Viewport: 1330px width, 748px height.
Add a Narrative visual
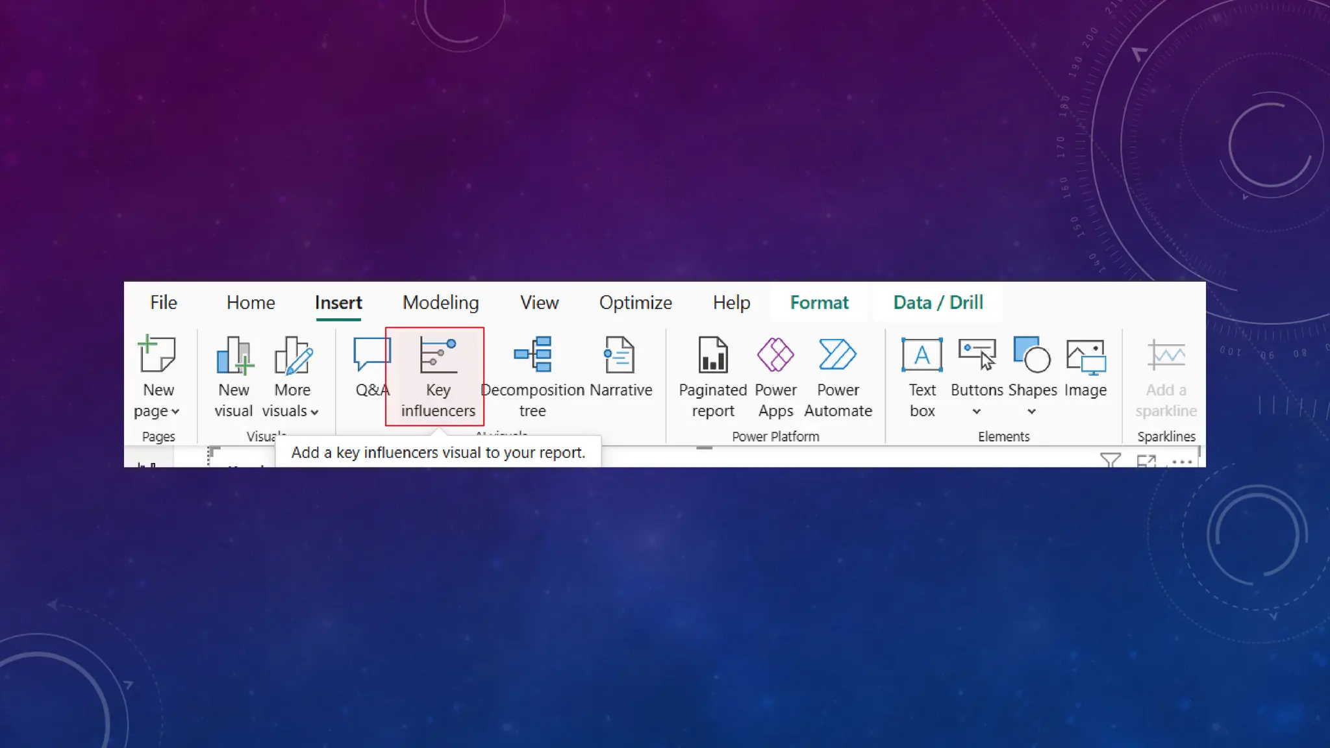pos(620,355)
